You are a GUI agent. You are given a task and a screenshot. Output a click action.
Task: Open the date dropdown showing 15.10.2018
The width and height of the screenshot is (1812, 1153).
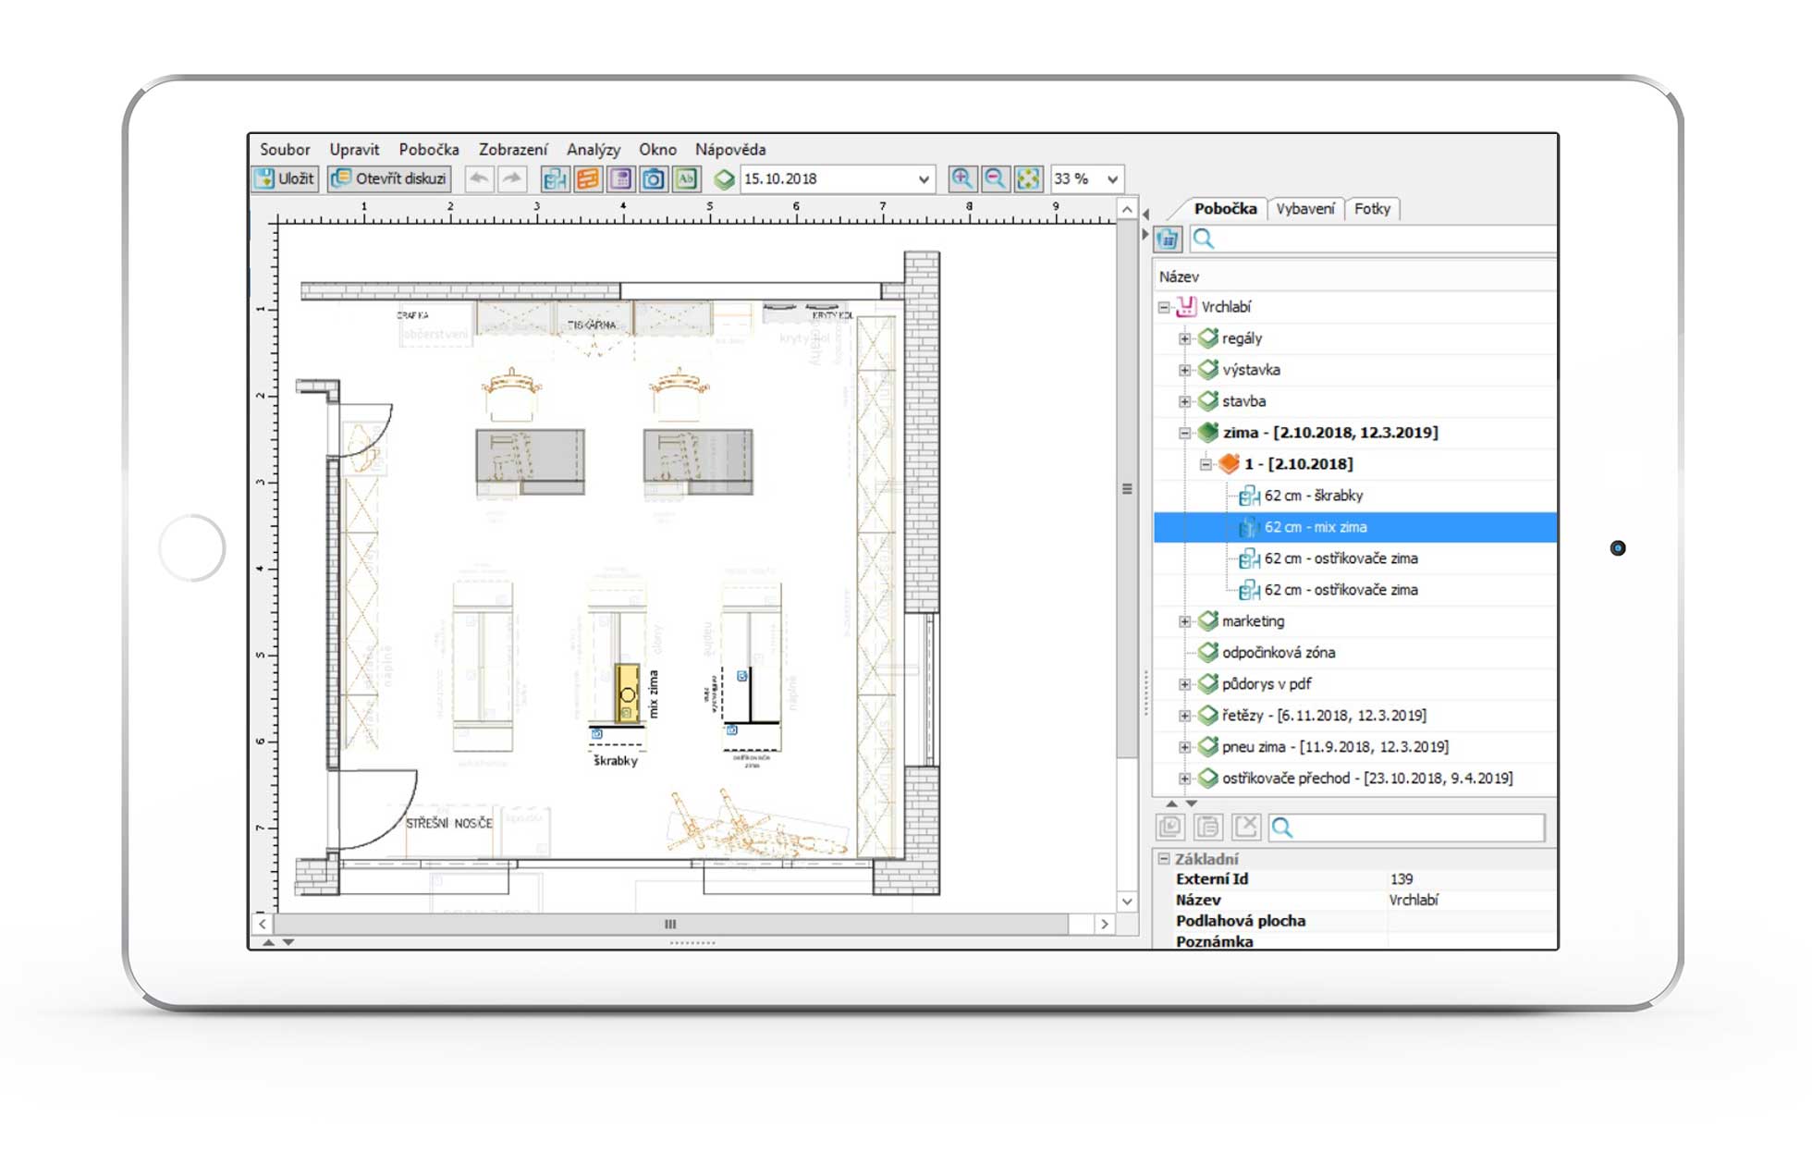coord(923,179)
